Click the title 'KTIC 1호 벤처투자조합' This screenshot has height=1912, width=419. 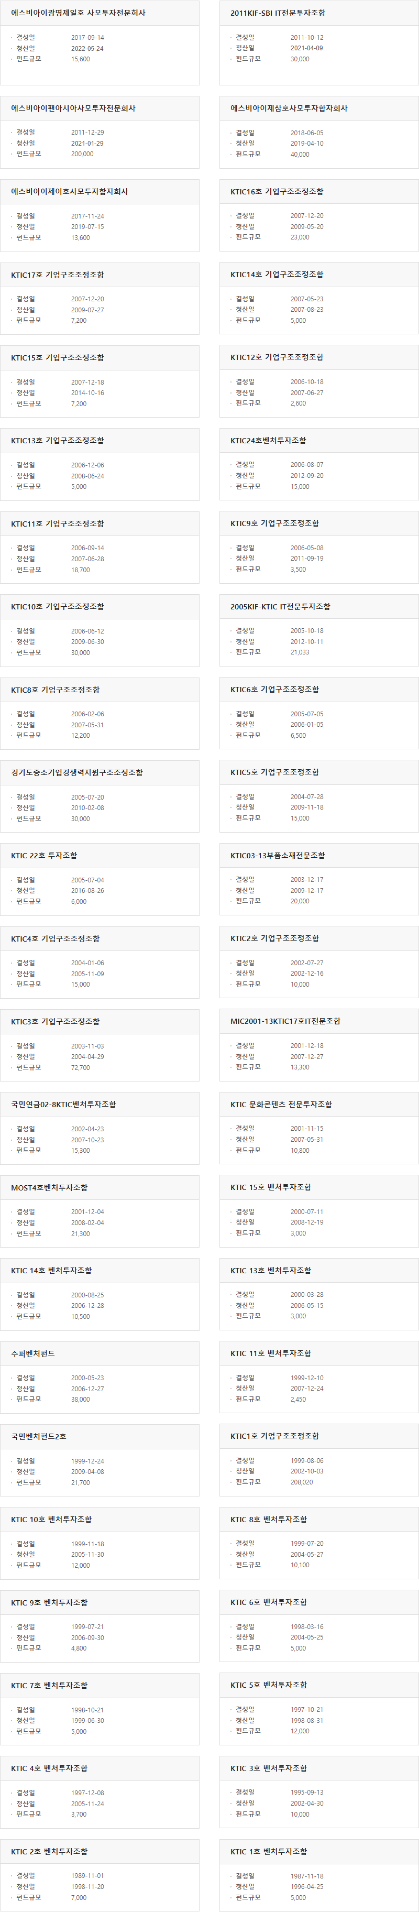(x=269, y=1850)
